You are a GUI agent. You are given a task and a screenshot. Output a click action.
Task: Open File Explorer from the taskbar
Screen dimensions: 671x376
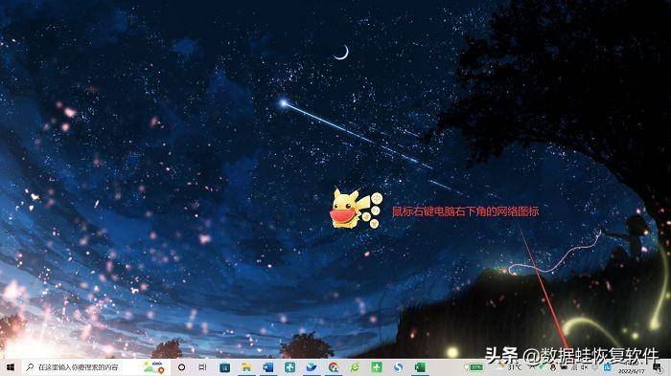(x=246, y=367)
